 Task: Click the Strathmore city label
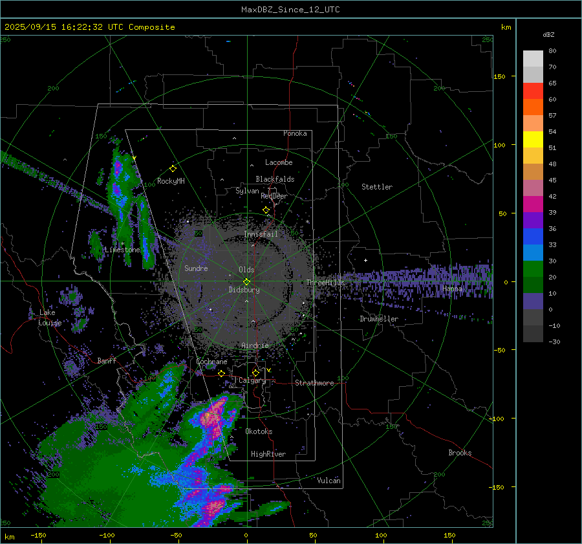pos(315,383)
